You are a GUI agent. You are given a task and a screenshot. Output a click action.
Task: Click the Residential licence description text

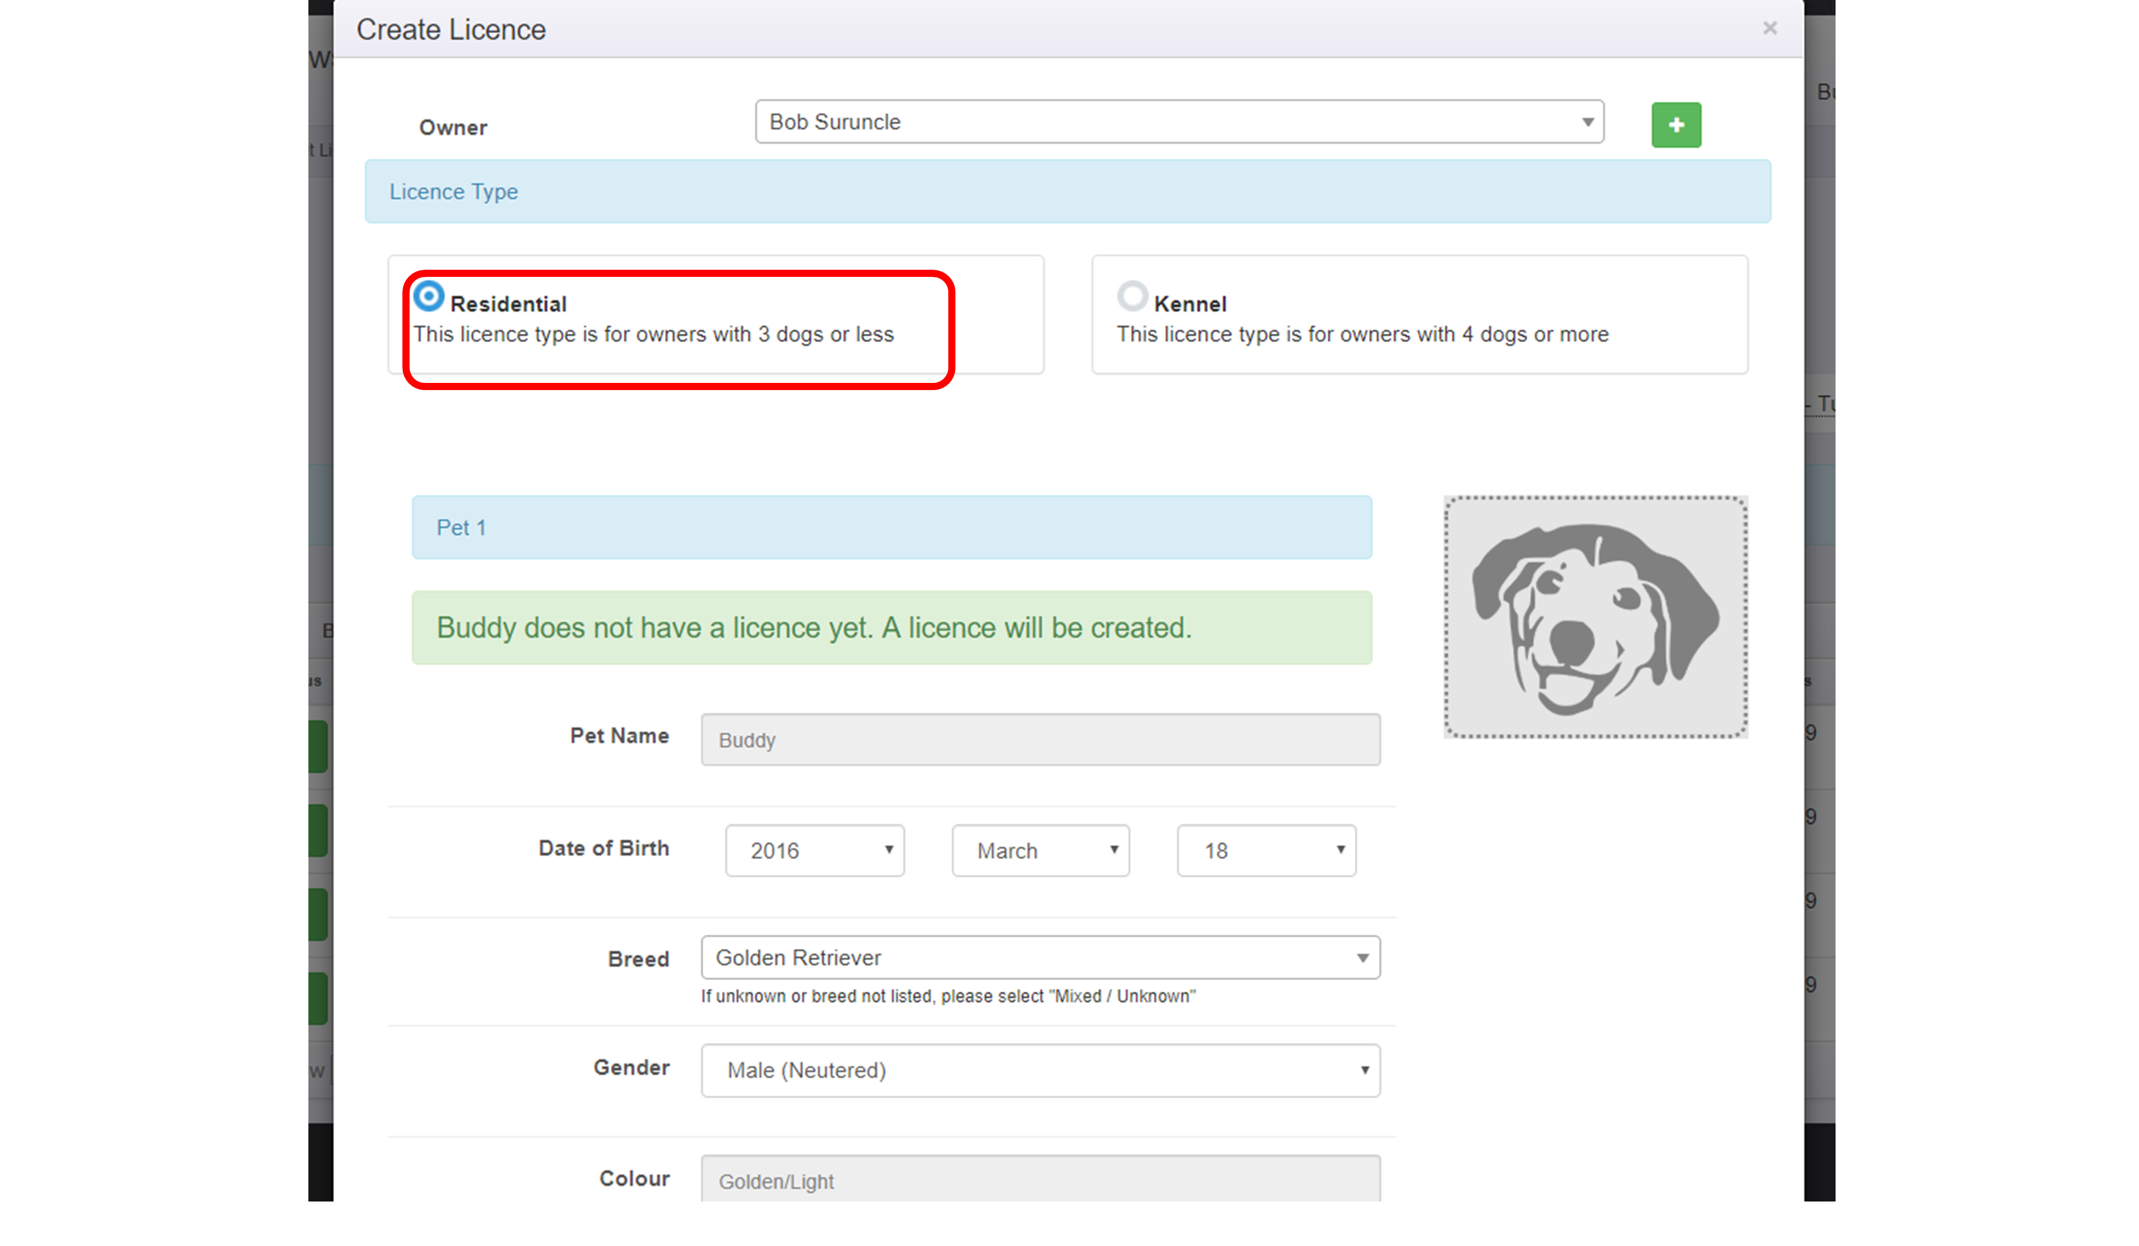[653, 334]
